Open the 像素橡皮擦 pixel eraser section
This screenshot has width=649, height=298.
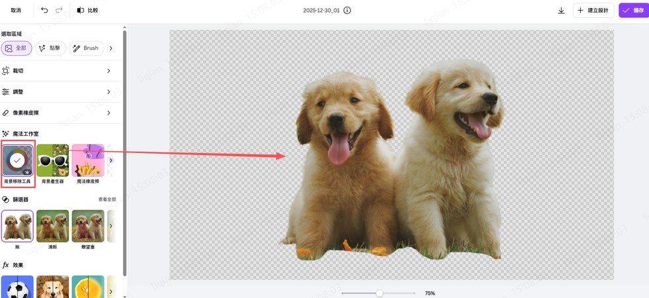click(x=61, y=113)
